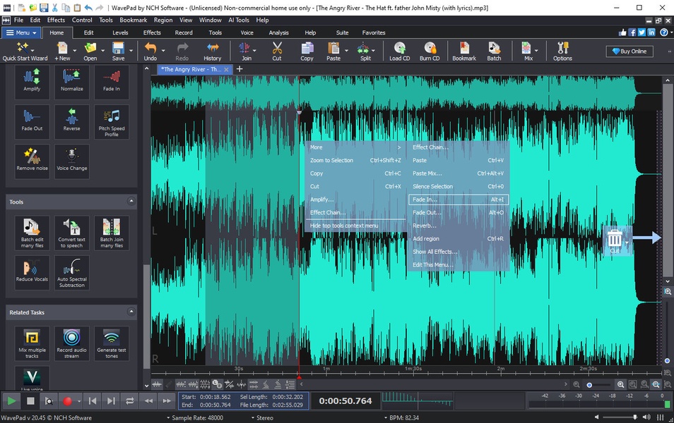Click the Remove noise effect
Viewport: 674px width, 423px height.
32,161
